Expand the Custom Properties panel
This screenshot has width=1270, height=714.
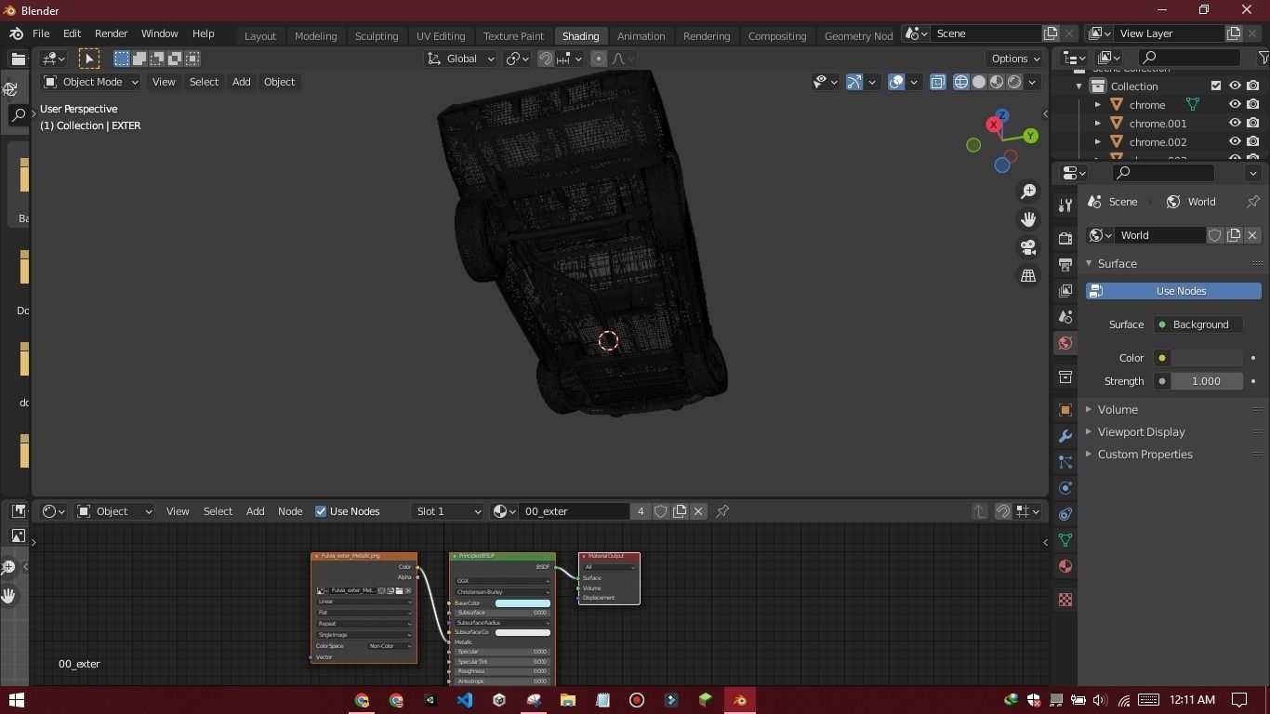tap(1089, 455)
